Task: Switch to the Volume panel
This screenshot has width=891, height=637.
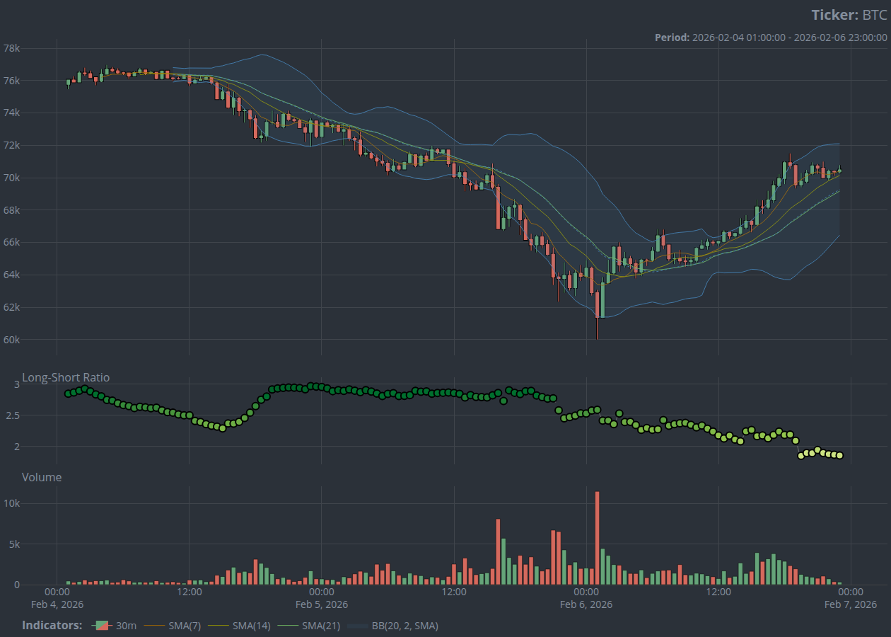Action: point(42,477)
